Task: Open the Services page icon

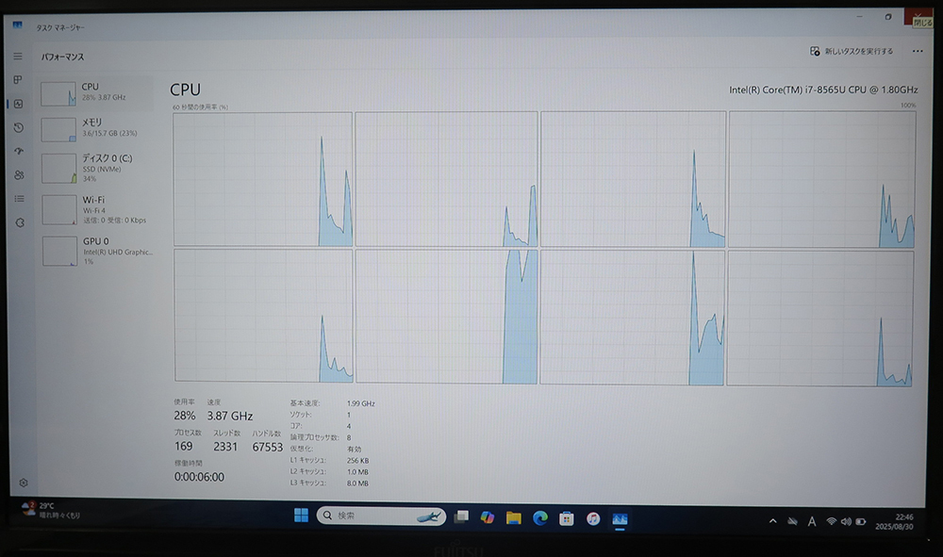Action: pyautogui.click(x=20, y=222)
